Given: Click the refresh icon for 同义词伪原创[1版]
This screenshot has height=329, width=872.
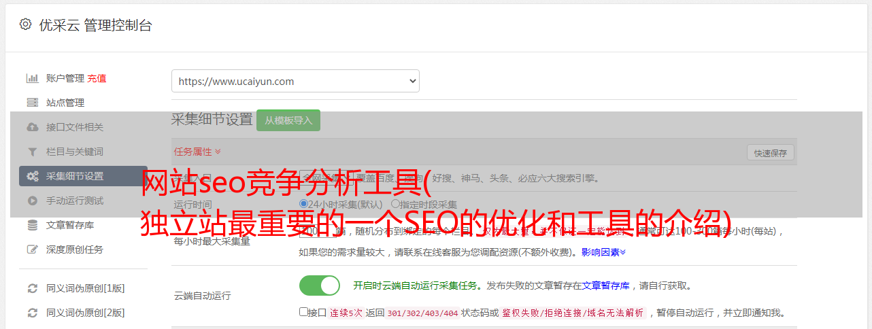Looking at the screenshot, I should (x=32, y=288).
